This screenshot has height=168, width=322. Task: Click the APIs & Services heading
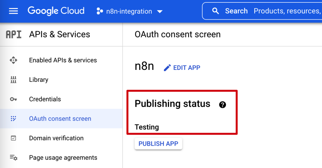tap(60, 34)
